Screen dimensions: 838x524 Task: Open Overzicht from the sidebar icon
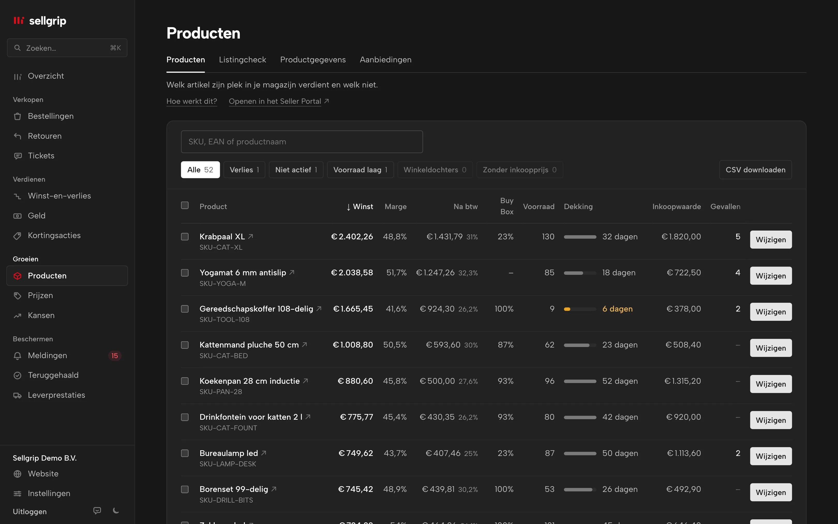(x=17, y=76)
